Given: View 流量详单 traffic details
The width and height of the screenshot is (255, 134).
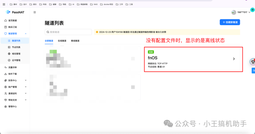Looking at the screenshot, I should point(12,67).
